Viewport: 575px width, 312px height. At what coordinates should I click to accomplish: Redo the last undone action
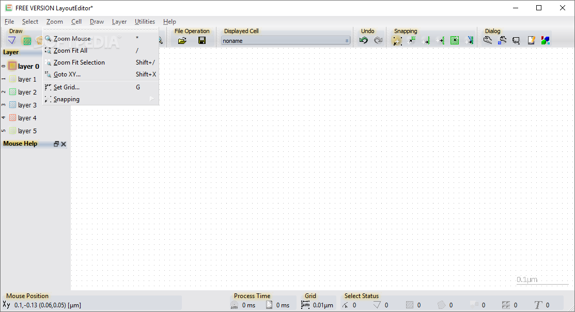(x=378, y=40)
